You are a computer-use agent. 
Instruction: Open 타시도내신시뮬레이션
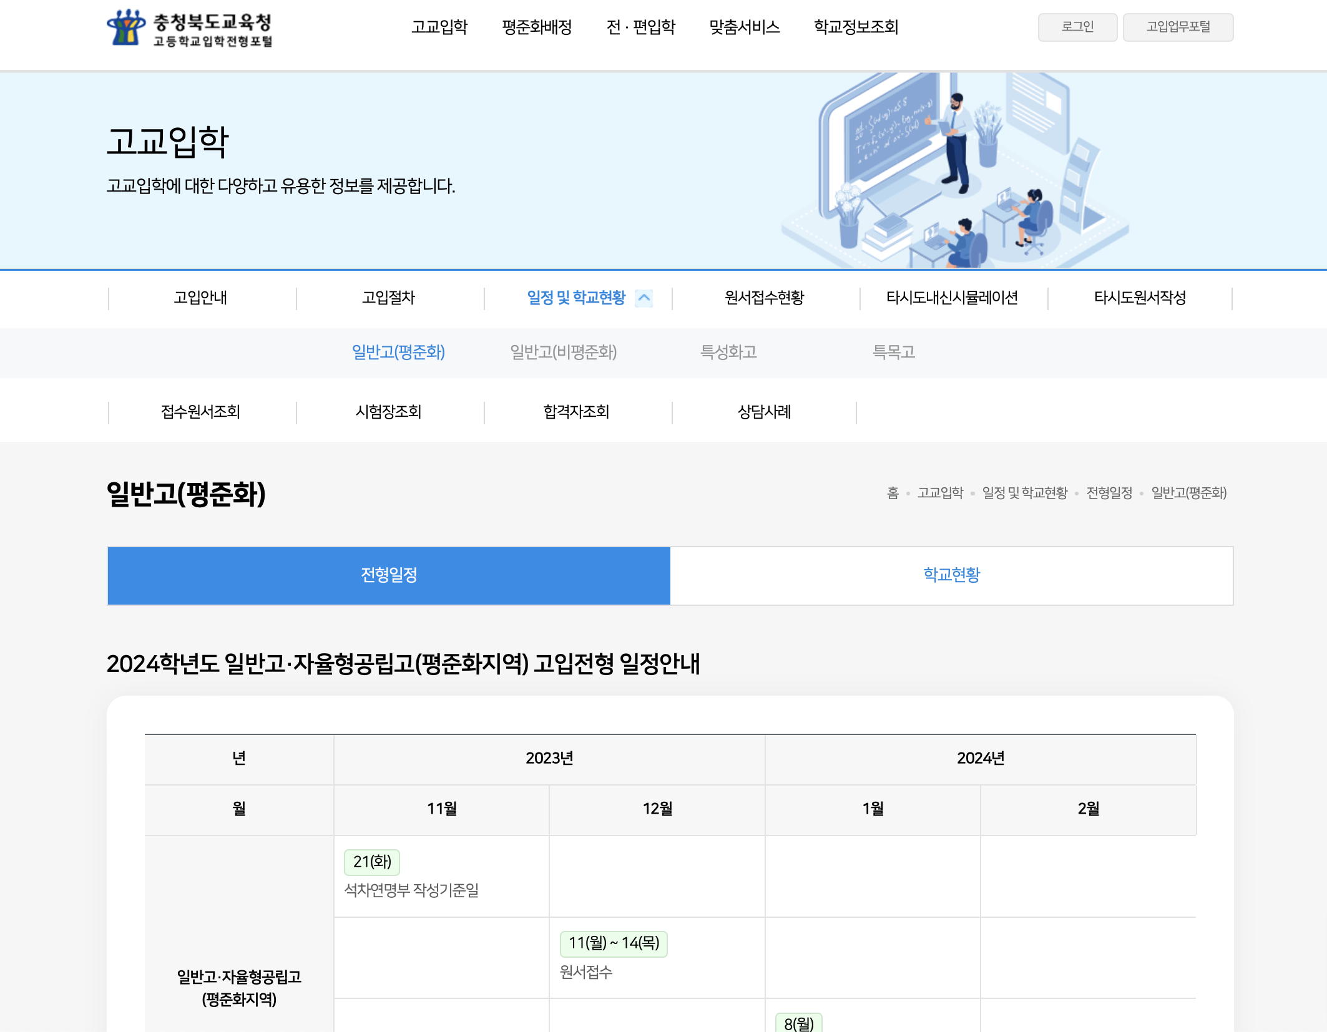coord(953,298)
